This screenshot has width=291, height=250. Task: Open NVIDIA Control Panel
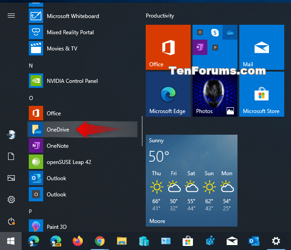coord(83,81)
